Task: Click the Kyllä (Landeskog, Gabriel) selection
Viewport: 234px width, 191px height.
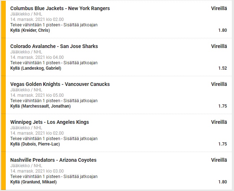Action: coord(36,68)
